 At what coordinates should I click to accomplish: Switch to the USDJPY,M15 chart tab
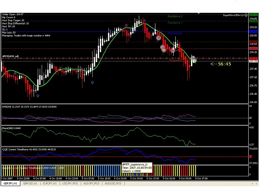click(70, 183)
